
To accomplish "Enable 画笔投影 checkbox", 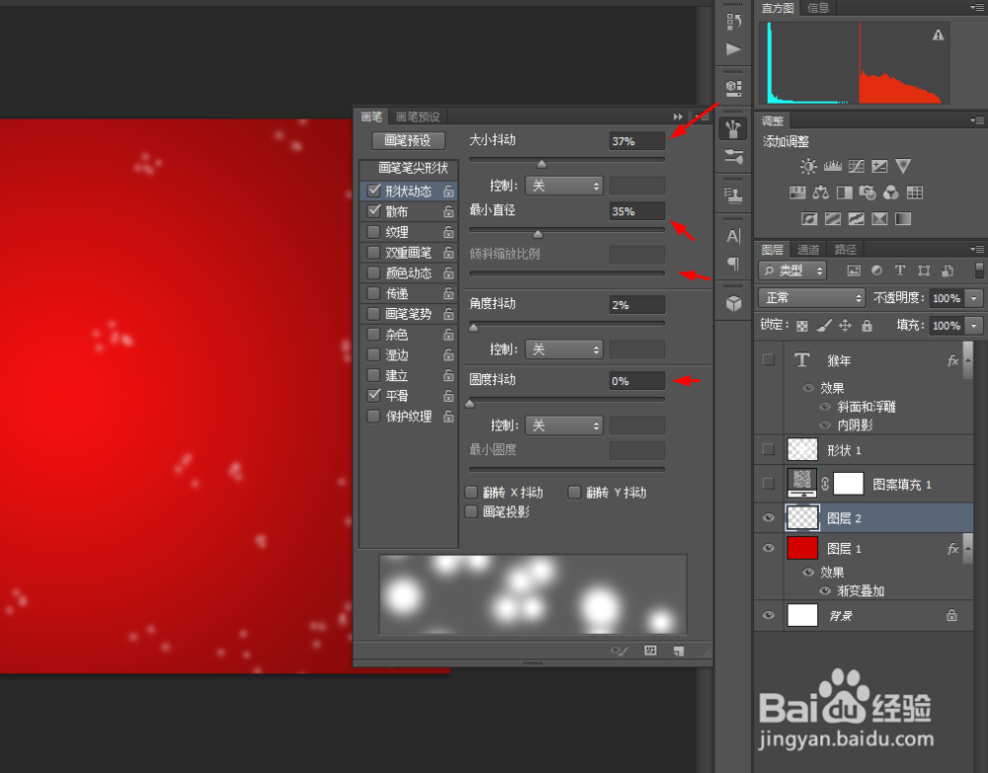I will coord(471,511).
